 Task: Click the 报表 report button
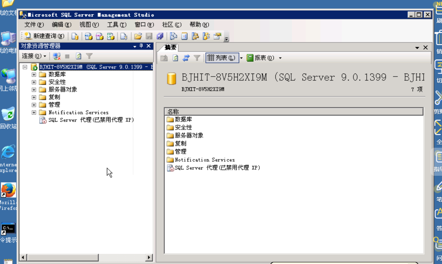coord(260,58)
